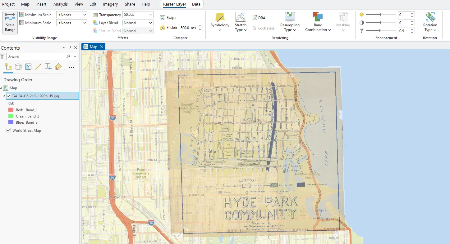Select List By Snapping view
Screen dimensions: 450x244
point(48,67)
